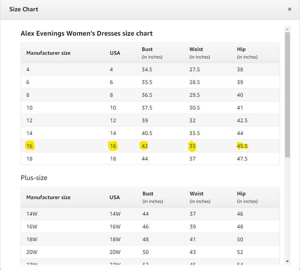Click the highlighted hip value 45.5
Image resolution: width=300 pixels, height=270 pixels.
tap(242, 146)
